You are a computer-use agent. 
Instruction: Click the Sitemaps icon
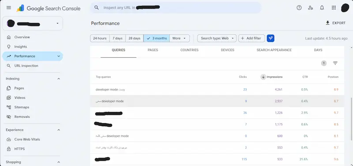point(9,107)
